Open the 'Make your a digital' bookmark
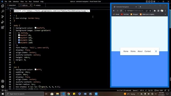Screen dimensions: 171x96 (x=147, y=14)
